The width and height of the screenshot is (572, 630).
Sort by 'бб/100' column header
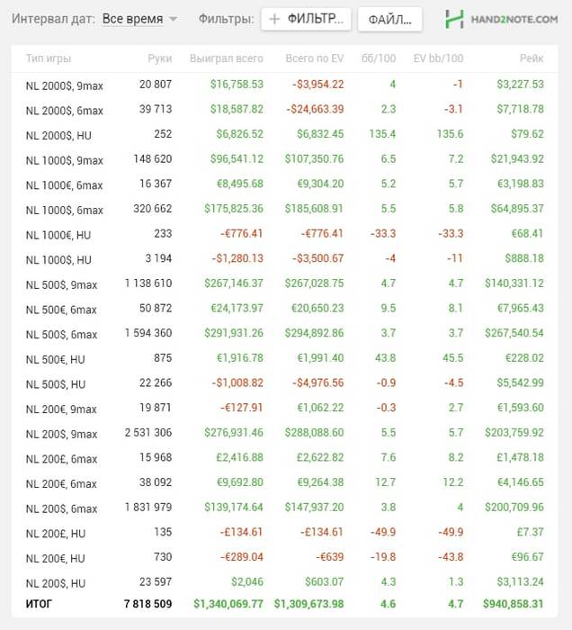(378, 58)
